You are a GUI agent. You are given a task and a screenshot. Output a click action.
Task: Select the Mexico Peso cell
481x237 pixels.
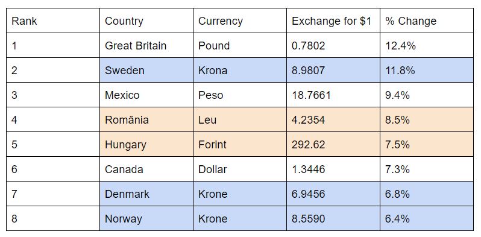point(240,95)
